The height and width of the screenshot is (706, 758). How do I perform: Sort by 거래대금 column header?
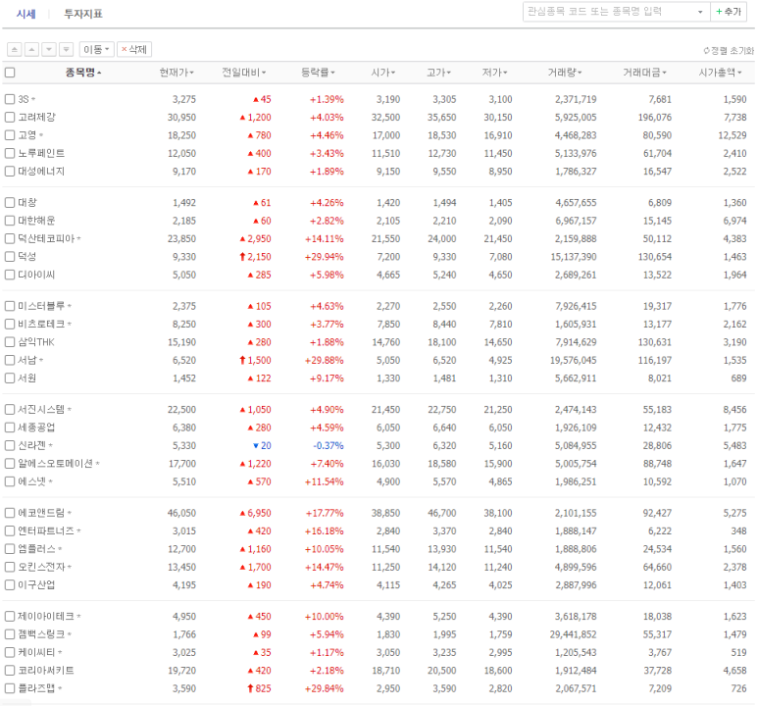[644, 73]
